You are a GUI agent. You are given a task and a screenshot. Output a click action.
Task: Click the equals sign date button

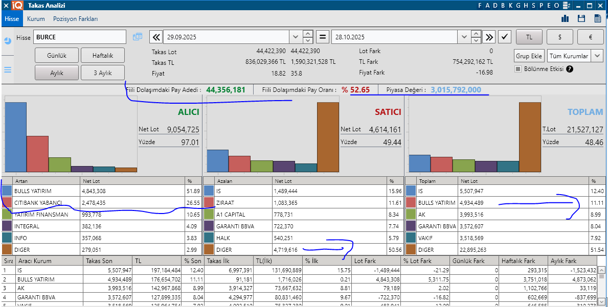point(322,37)
